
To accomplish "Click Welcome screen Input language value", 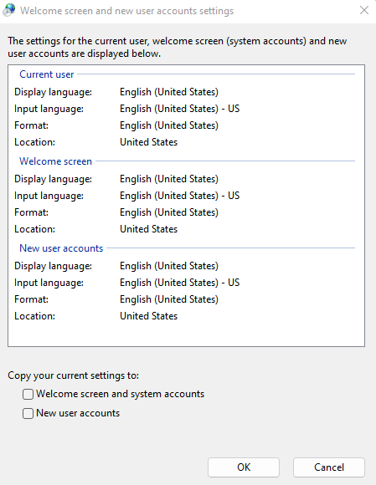I will coord(180,196).
